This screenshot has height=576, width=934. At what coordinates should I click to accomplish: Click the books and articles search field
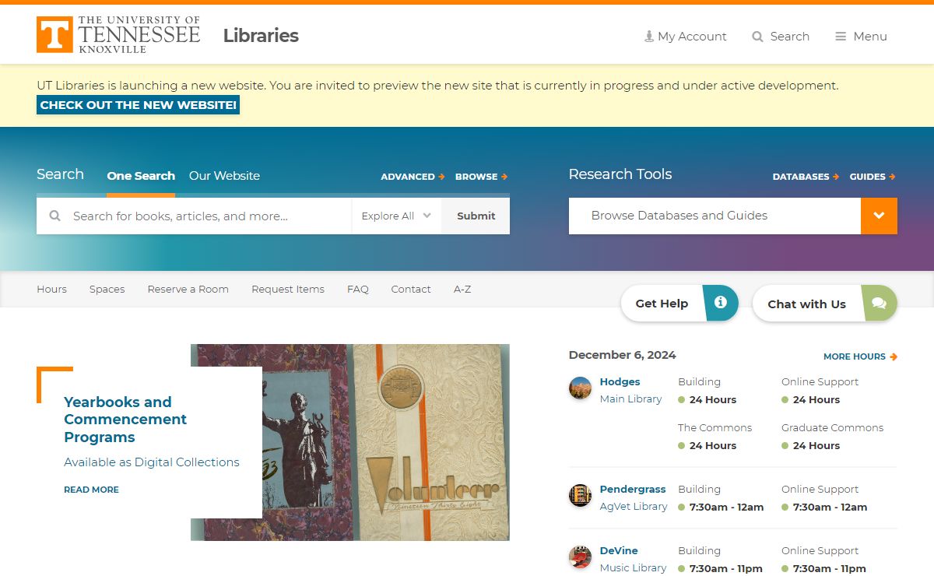tap(206, 216)
